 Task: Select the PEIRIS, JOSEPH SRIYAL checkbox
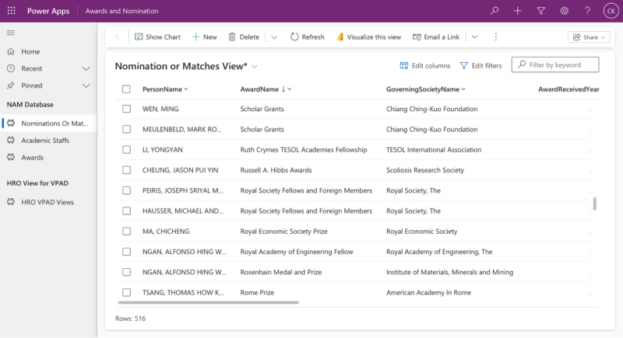pos(126,190)
